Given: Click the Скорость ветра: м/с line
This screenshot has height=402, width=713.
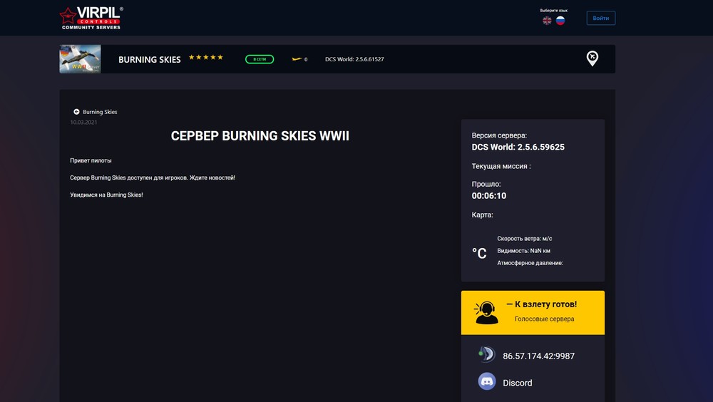Looking at the screenshot, I should (524, 238).
